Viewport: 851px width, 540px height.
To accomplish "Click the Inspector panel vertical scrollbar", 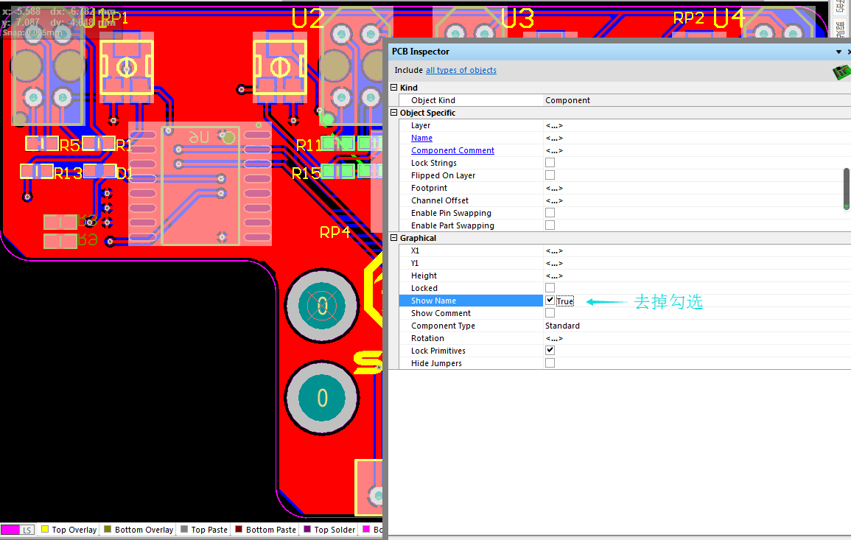I will pyautogui.click(x=847, y=188).
